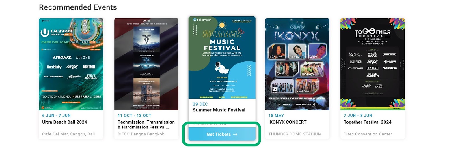Click the Summer Music Festival title
Image resolution: width=462 pixels, height=155 pixels.
click(219, 110)
